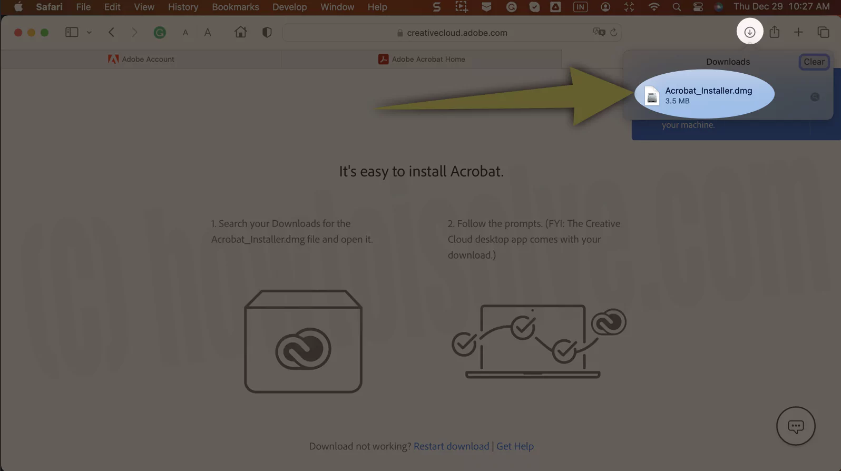Open the Safari Downloads button
This screenshot has width=841, height=471.
749,32
